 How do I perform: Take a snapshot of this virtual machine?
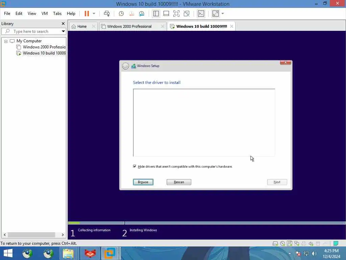(121, 14)
